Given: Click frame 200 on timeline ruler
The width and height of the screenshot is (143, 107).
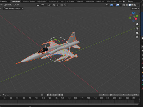Looking at the screenshot, I should (x=101, y=98).
